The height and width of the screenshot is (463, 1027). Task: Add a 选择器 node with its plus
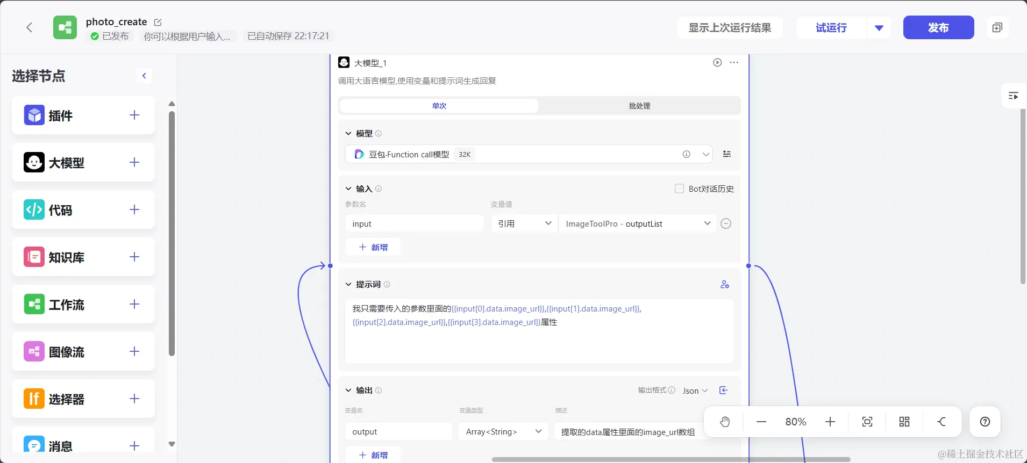[134, 399]
